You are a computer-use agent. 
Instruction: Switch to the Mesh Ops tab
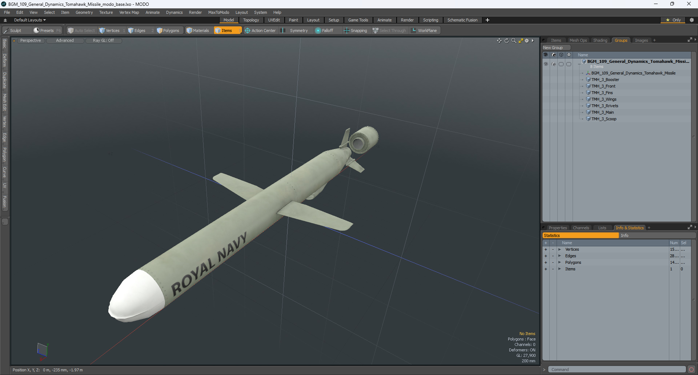[x=578, y=40]
